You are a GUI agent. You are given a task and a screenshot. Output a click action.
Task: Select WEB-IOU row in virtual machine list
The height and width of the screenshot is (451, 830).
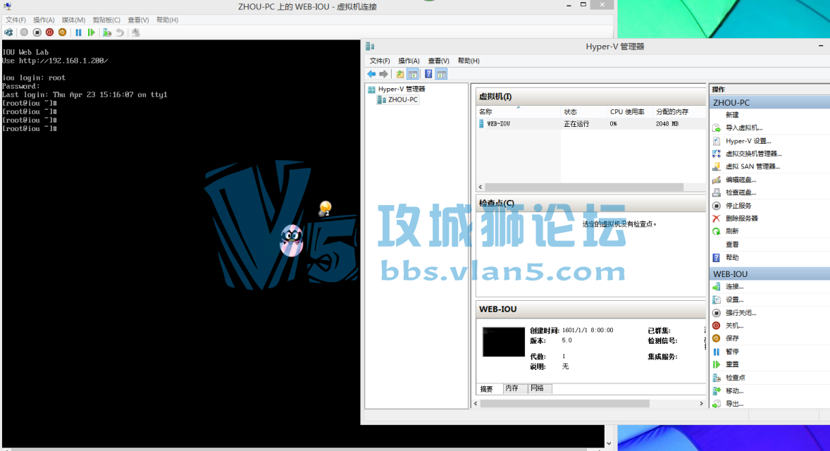[590, 124]
